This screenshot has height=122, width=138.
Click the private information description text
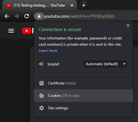[80, 41]
